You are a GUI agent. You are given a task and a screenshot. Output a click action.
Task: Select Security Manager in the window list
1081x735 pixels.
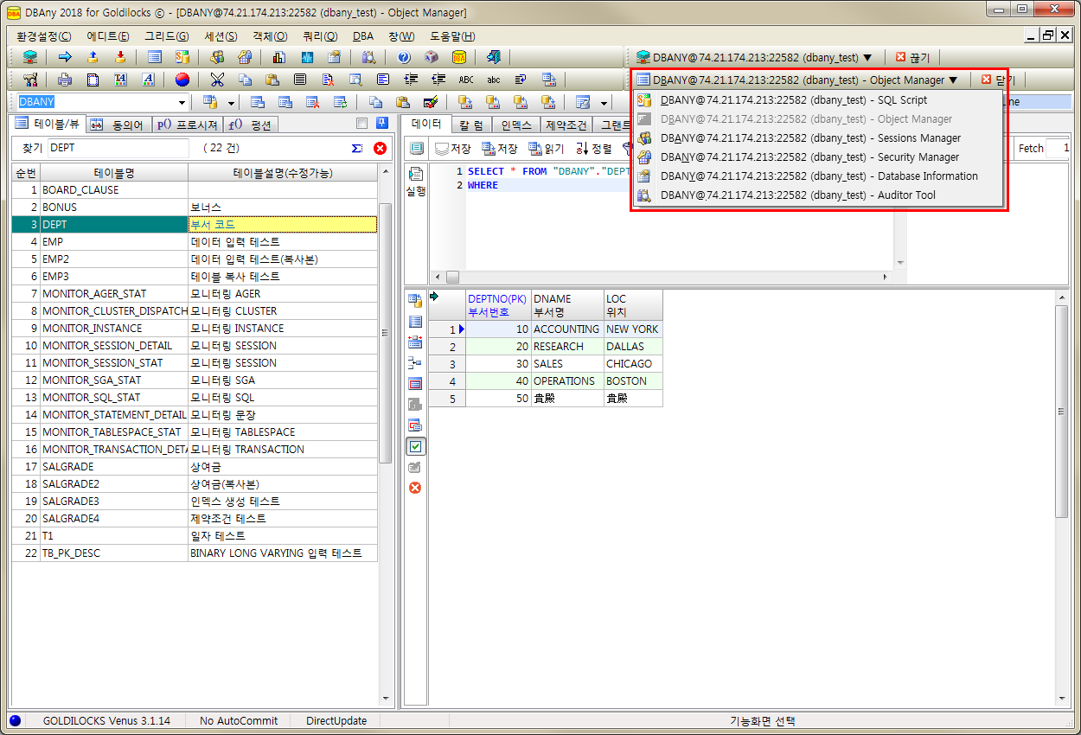(x=818, y=157)
